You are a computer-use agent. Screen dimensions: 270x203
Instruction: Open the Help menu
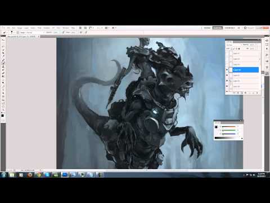click(x=73, y=28)
